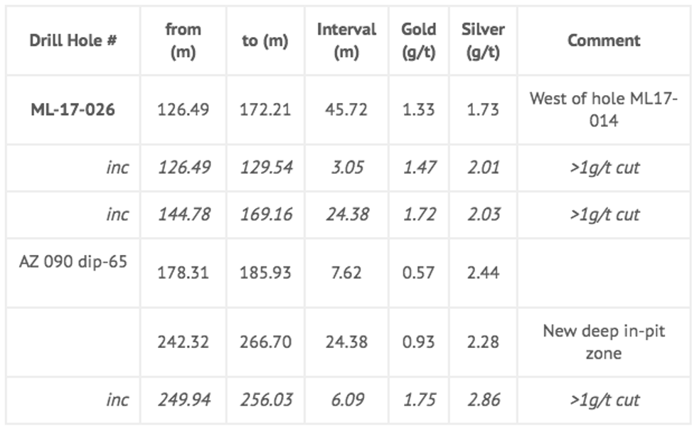The height and width of the screenshot is (429, 697).
Task: Click the Silver (g/t) header cell
Action: (x=483, y=40)
